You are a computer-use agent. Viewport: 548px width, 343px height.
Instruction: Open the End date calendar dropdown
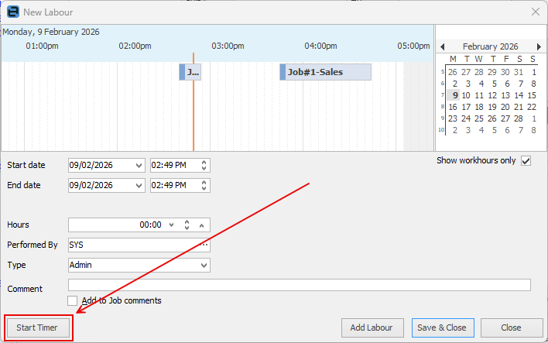[x=139, y=185]
